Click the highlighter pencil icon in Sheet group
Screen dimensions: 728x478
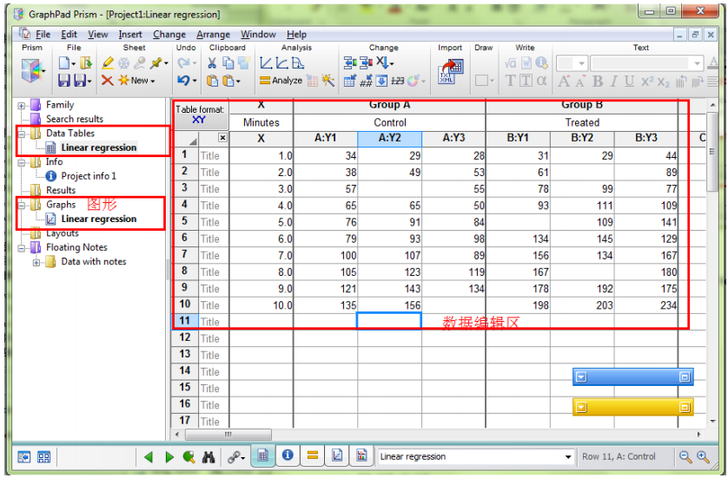(107, 63)
